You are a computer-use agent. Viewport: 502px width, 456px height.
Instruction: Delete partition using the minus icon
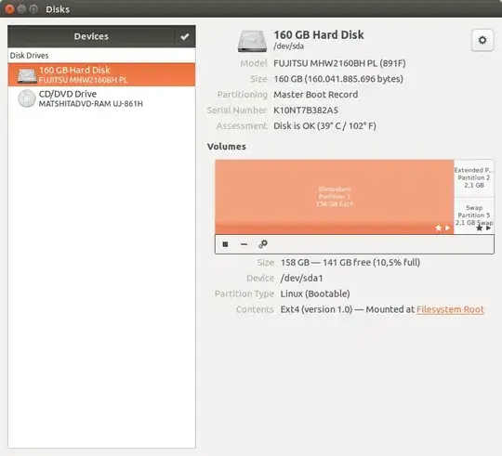coord(244,244)
